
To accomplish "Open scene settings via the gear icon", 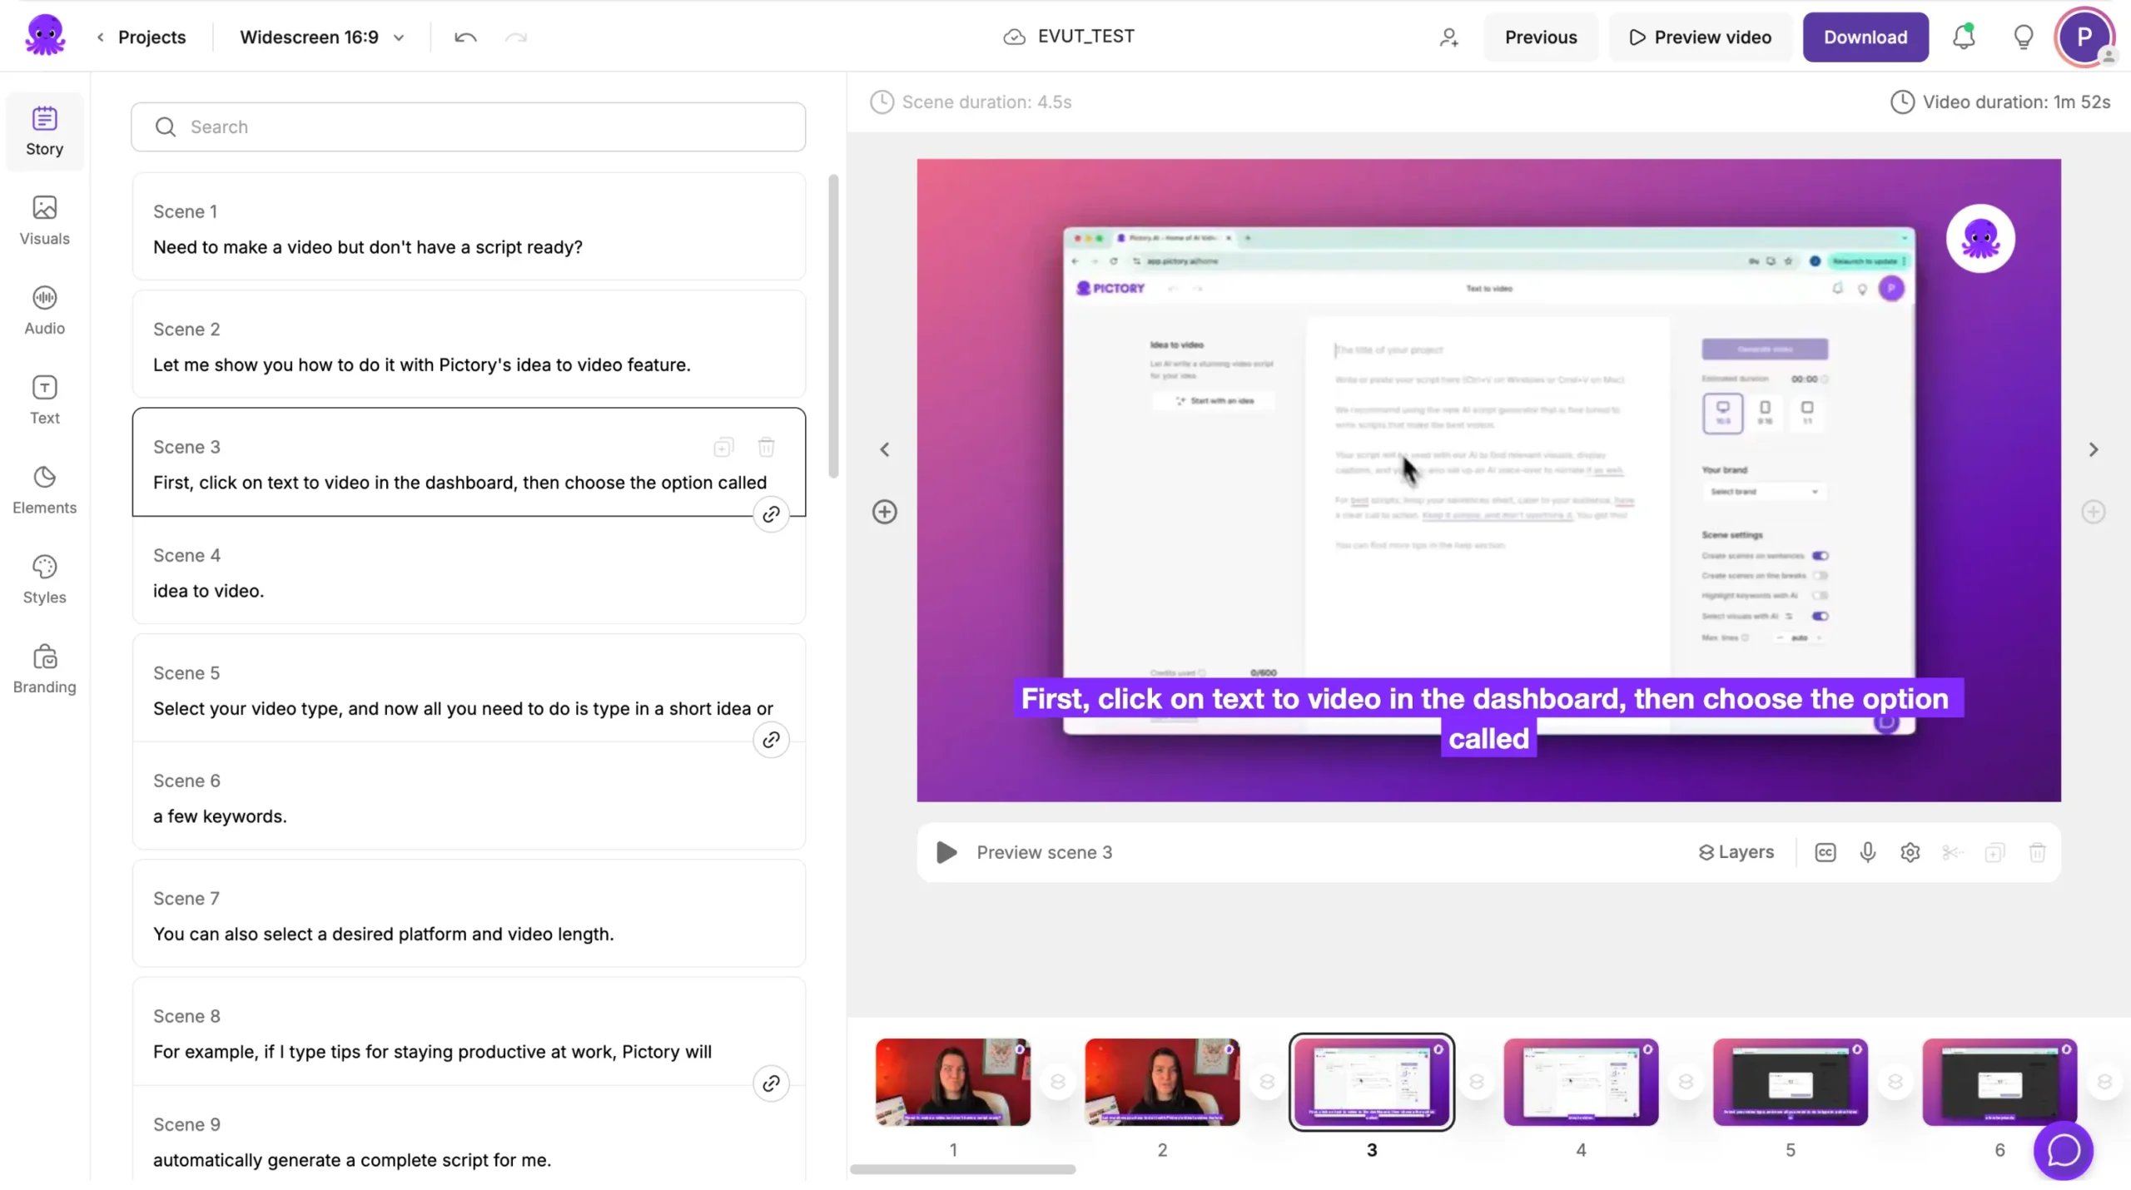I will click(1910, 852).
